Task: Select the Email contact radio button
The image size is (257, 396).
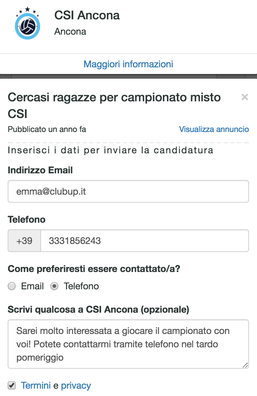Action: [12, 286]
